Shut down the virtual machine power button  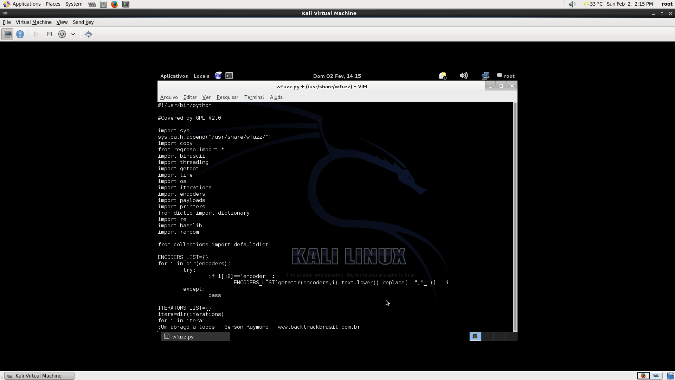click(x=62, y=34)
